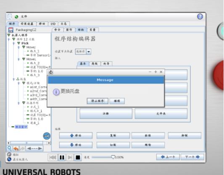The image size is (224, 175).
Task: Open the insert position dropdown arrow
Action: point(89,52)
